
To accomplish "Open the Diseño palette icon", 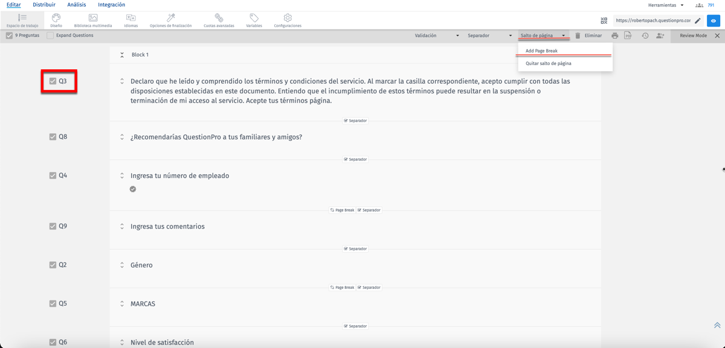I will click(x=56, y=18).
